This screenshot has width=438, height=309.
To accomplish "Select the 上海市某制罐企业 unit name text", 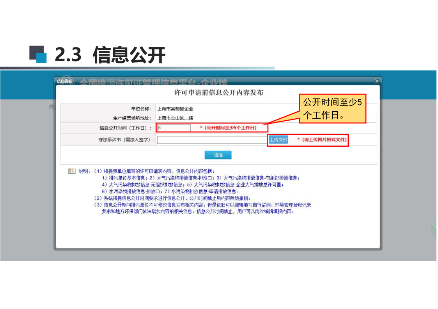I will (x=176, y=109).
